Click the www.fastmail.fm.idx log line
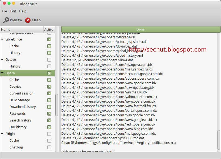The width and height of the screenshot is (221, 159). point(109,106)
